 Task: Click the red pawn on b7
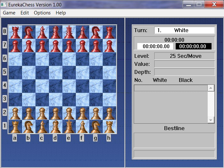[x=29, y=46]
